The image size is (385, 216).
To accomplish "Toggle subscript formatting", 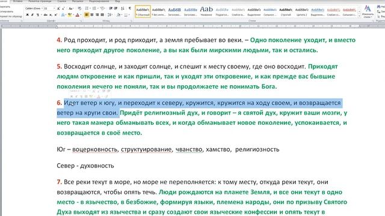I will 51,15.
